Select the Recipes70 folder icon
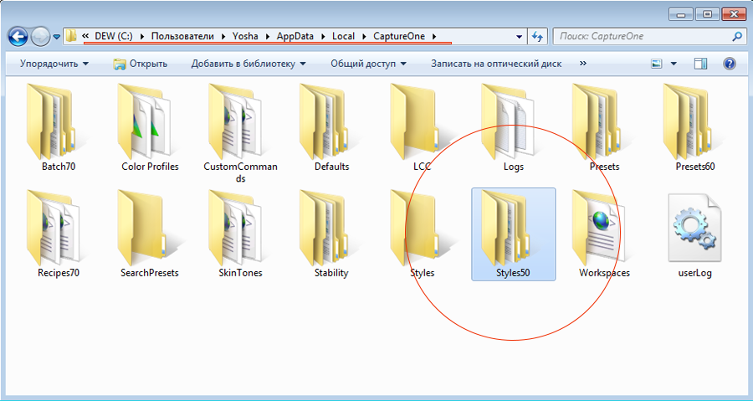753x401 pixels. (x=53, y=228)
